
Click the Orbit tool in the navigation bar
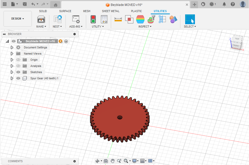pyautogui.click(x=98, y=161)
